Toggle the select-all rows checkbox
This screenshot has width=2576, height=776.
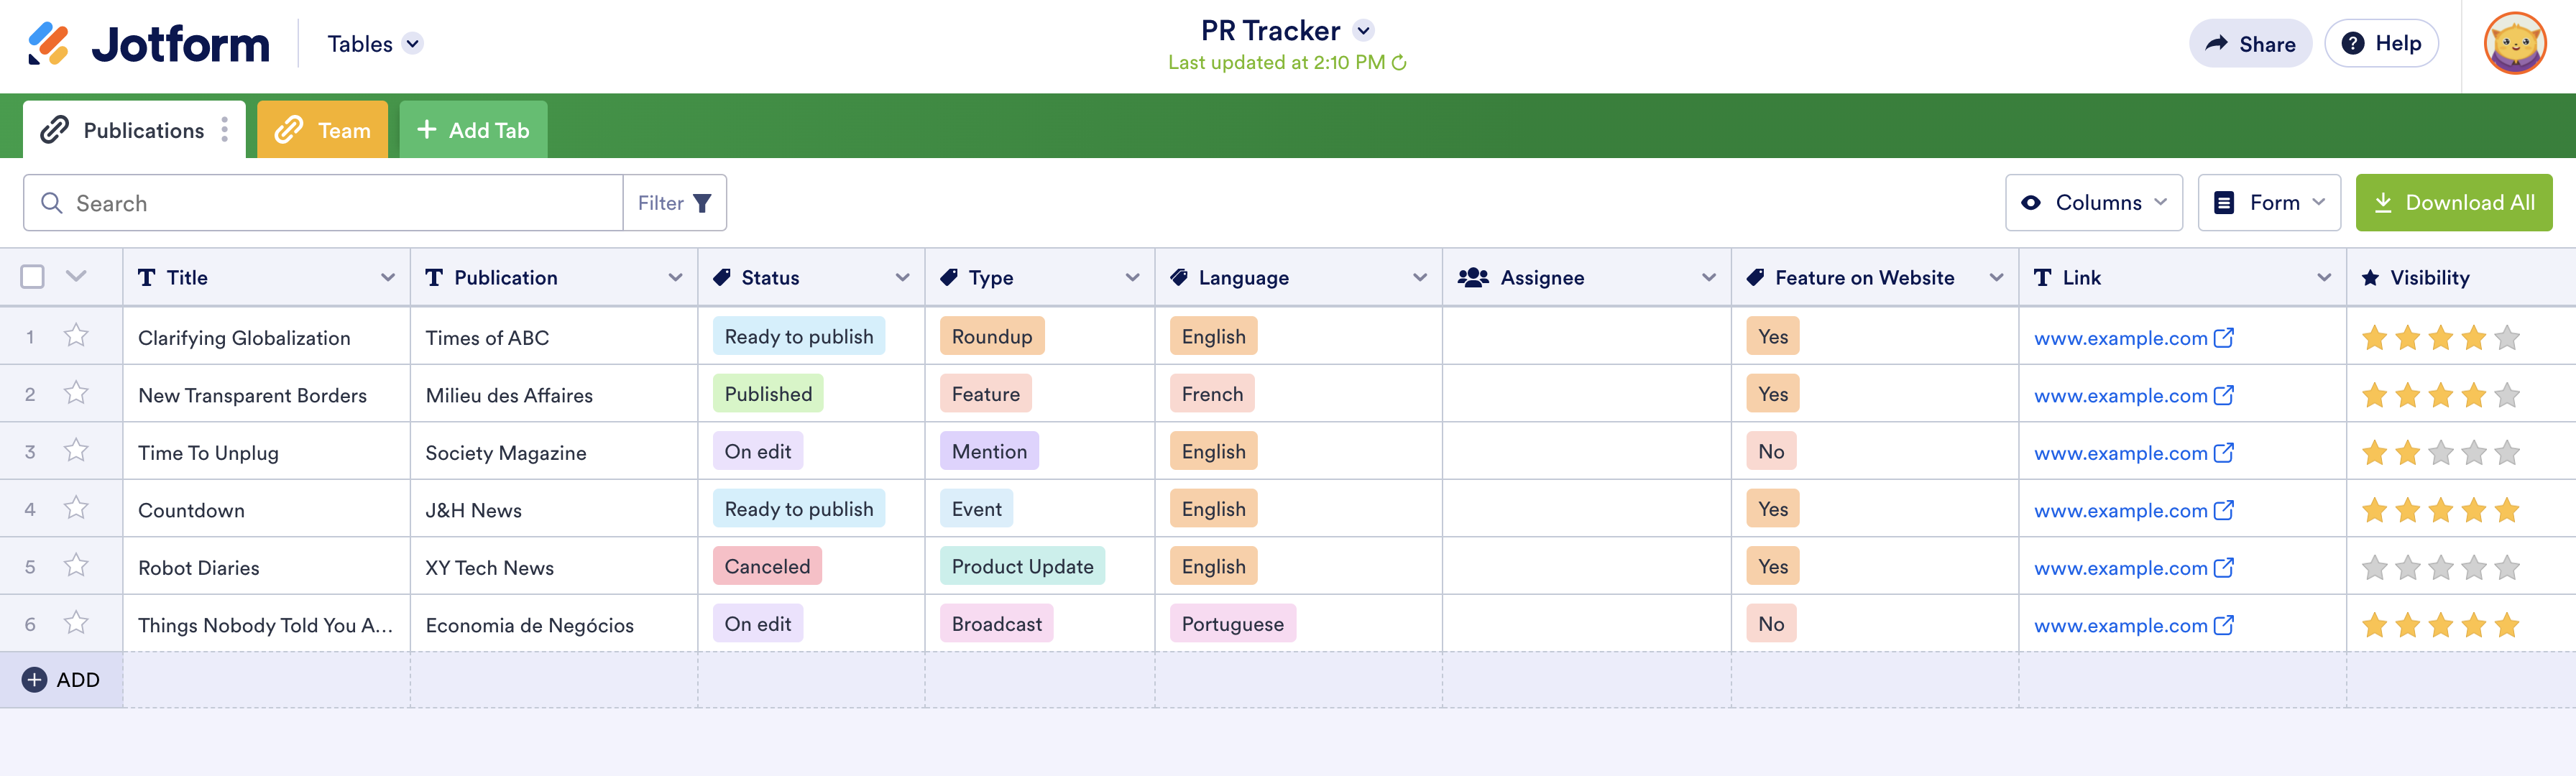point(33,277)
